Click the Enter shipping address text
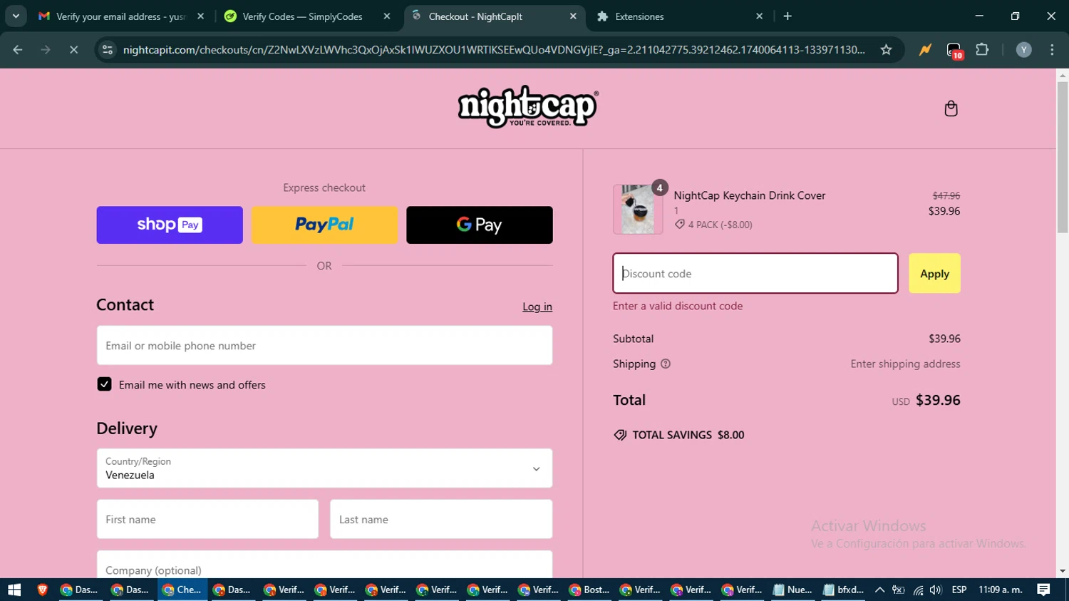This screenshot has width=1069, height=601. [x=905, y=364]
